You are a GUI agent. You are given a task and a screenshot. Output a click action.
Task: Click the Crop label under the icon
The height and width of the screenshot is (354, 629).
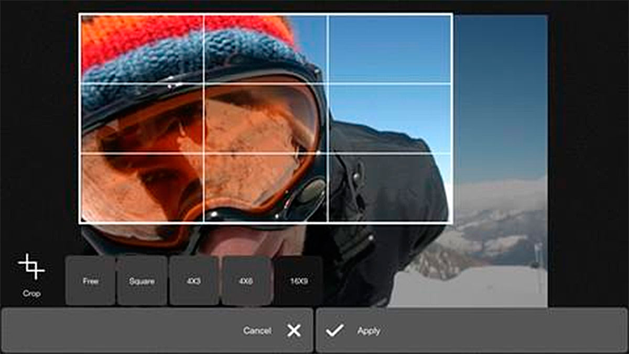point(31,294)
